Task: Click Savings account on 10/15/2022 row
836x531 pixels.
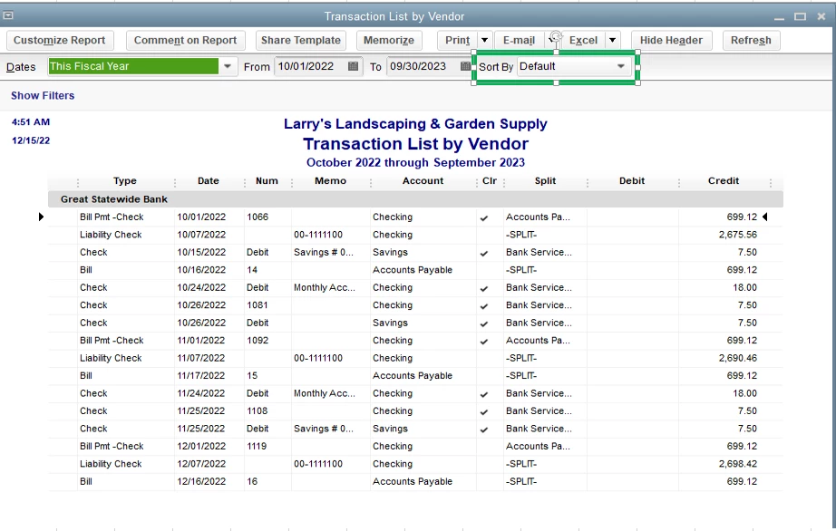Action: tap(390, 252)
